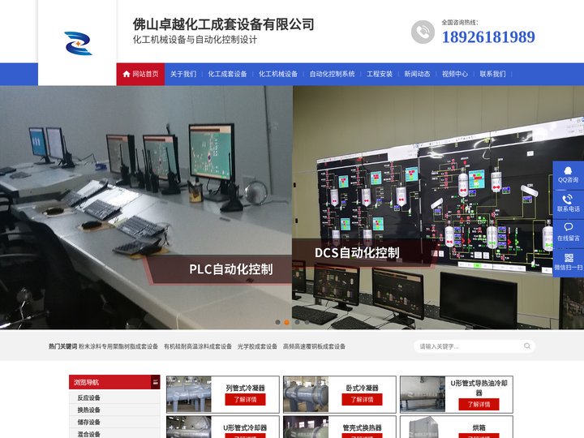Viewport: 584px width, 438px height.
Task: Open the 关于我们 menu item
Action: [183, 74]
